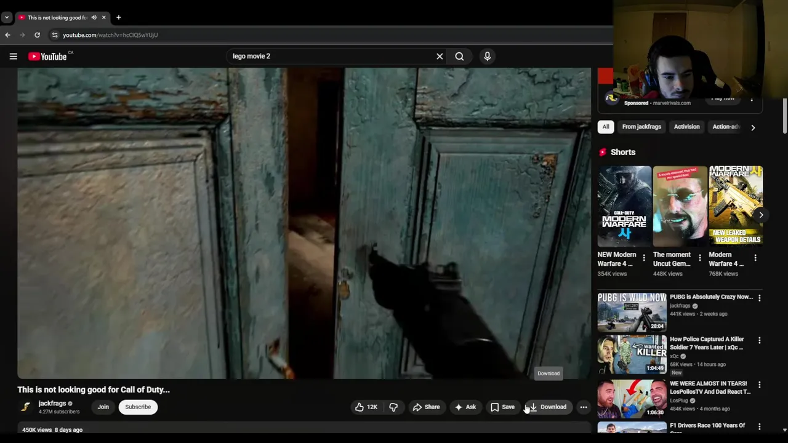Open WE WERE ALMOST IN TEARS title

710,388
